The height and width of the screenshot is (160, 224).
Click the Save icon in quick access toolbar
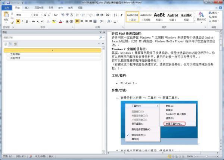(8, 3)
